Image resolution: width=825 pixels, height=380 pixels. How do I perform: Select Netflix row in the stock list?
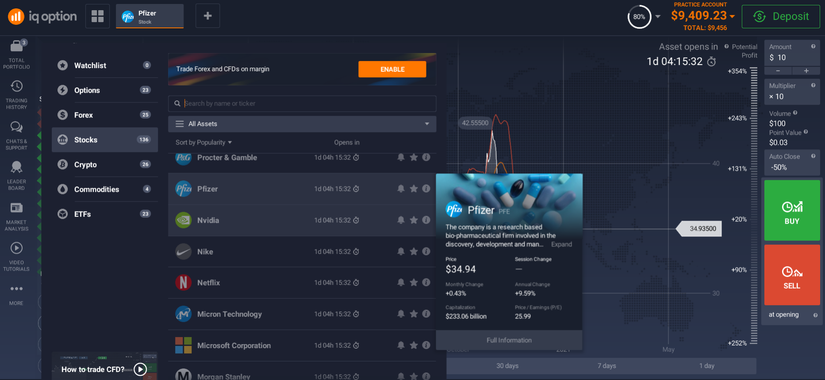tap(302, 283)
